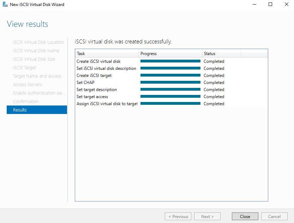Maximize the wizard window
The image size is (294, 223).
(270, 4)
